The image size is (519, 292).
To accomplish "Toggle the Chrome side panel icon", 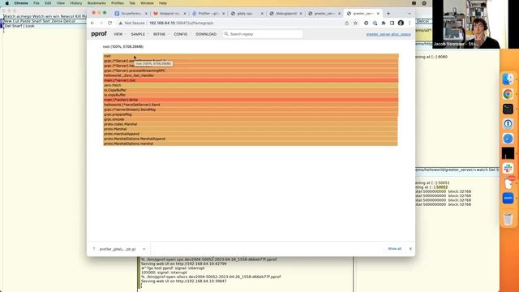I will [392, 24].
